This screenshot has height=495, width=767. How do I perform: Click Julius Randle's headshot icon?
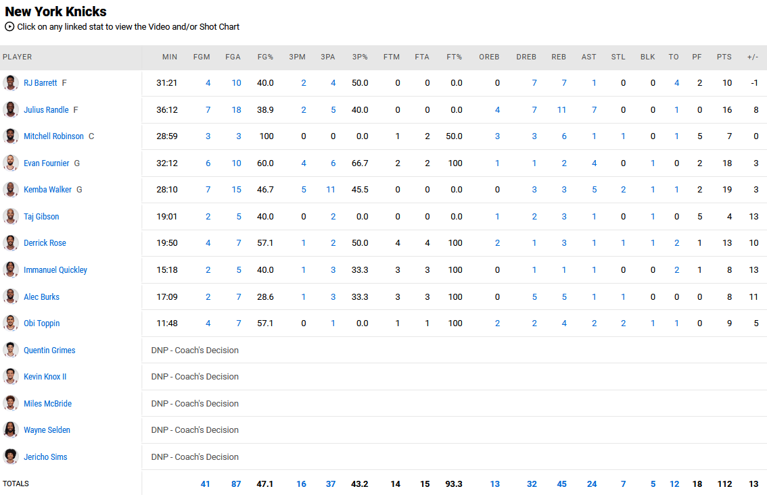point(10,109)
